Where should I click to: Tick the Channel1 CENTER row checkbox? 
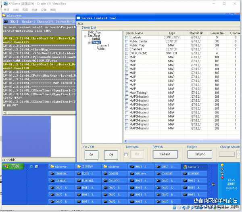127,49
